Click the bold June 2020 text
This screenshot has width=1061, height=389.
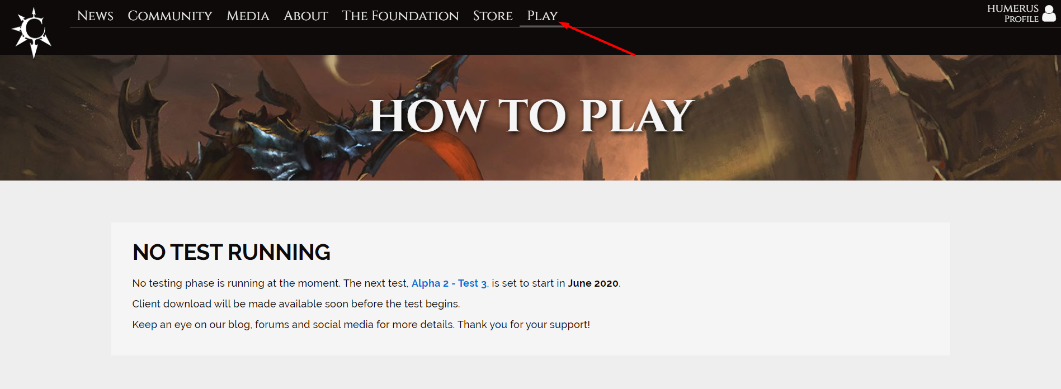[x=593, y=283]
